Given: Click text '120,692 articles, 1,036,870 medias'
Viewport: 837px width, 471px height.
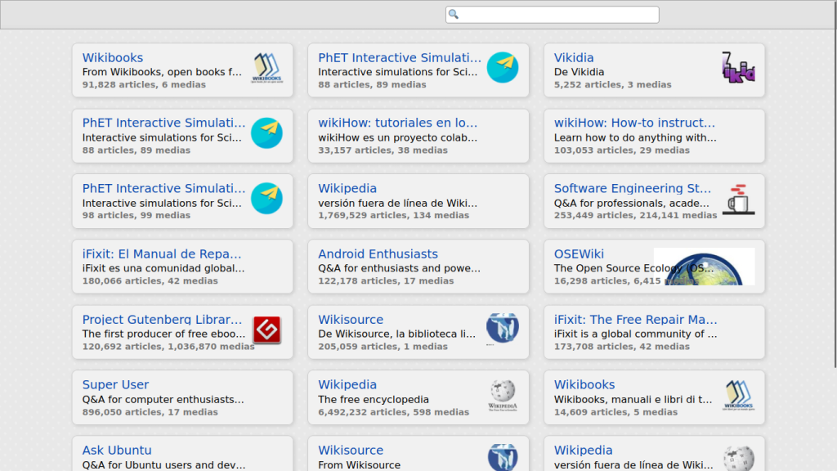Looking at the screenshot, I should 168,347.
